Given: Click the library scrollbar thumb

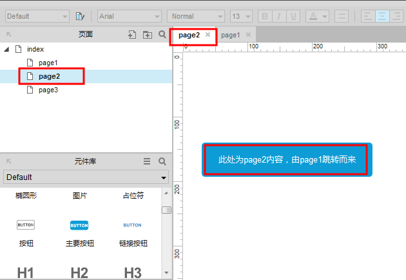Looking at the screenshot, I should 166,210.
